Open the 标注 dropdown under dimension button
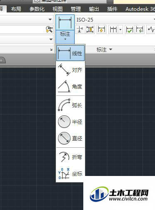 pos(65,37)
